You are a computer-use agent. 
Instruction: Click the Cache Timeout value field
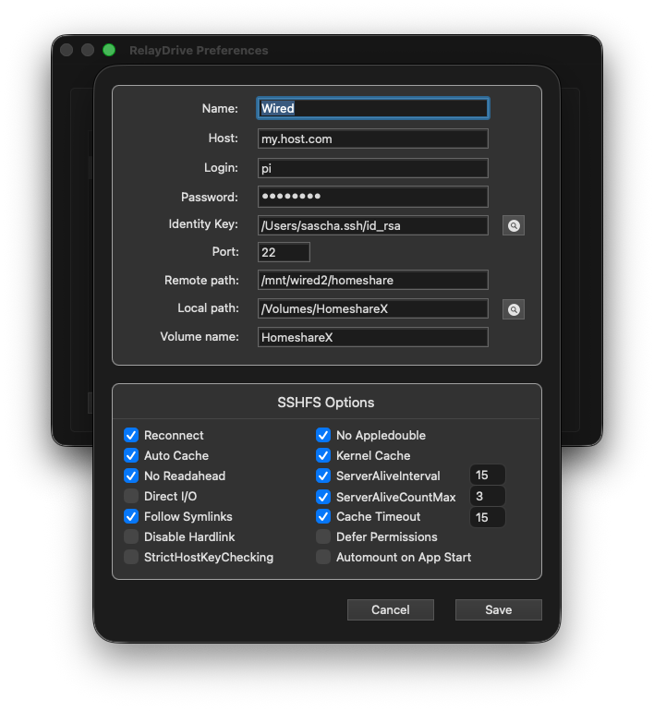click(x=487, y=517)
